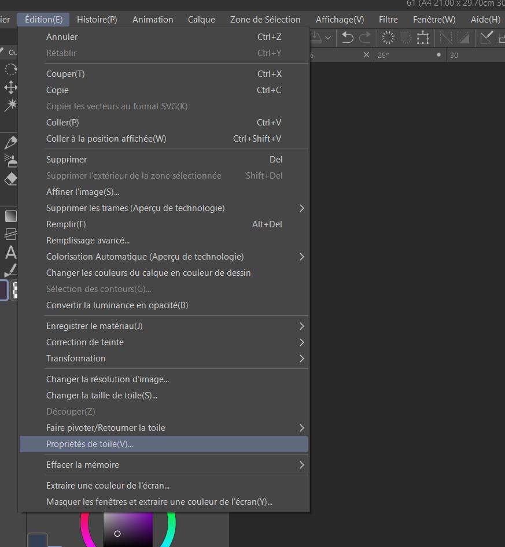Open Changer la taille de toile(S)...

[164, 396]
